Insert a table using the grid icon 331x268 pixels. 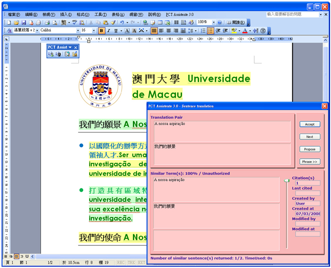click(x=160, y=22)
